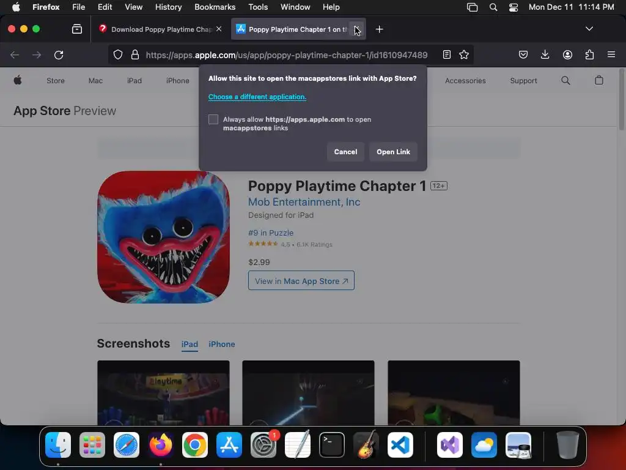Screen dimensions: 626x470
Task: Open the shopping bag icon
Action: (599, 80)
